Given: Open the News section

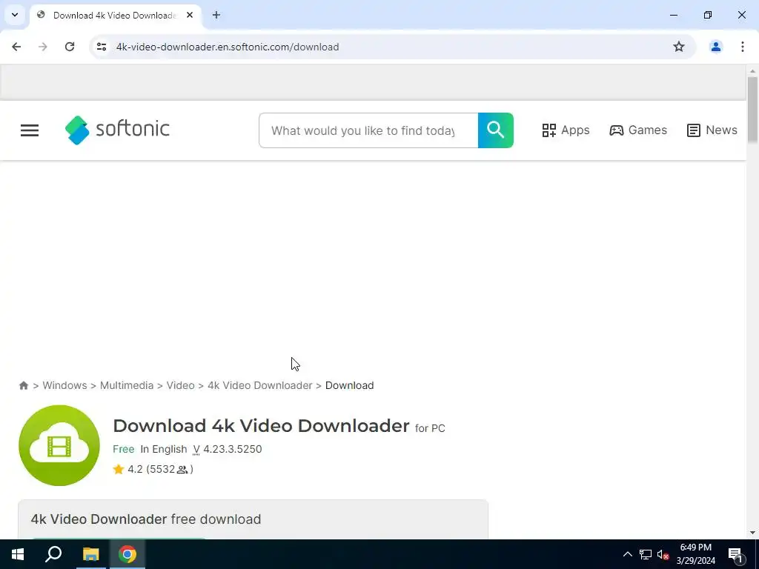Looking at the screenshot, I should point(712,130).
